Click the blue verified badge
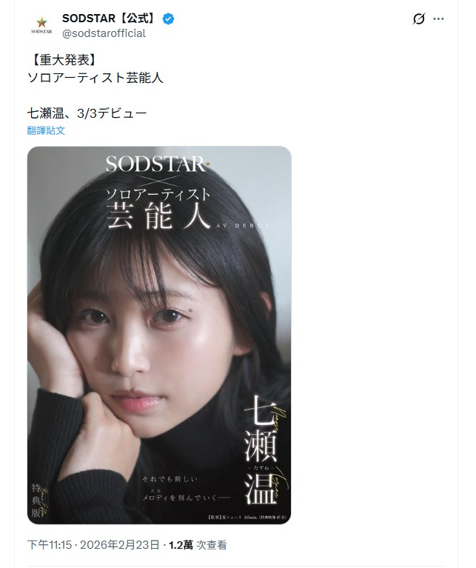Viewport: 476px width, 568px height. [168, 19]
